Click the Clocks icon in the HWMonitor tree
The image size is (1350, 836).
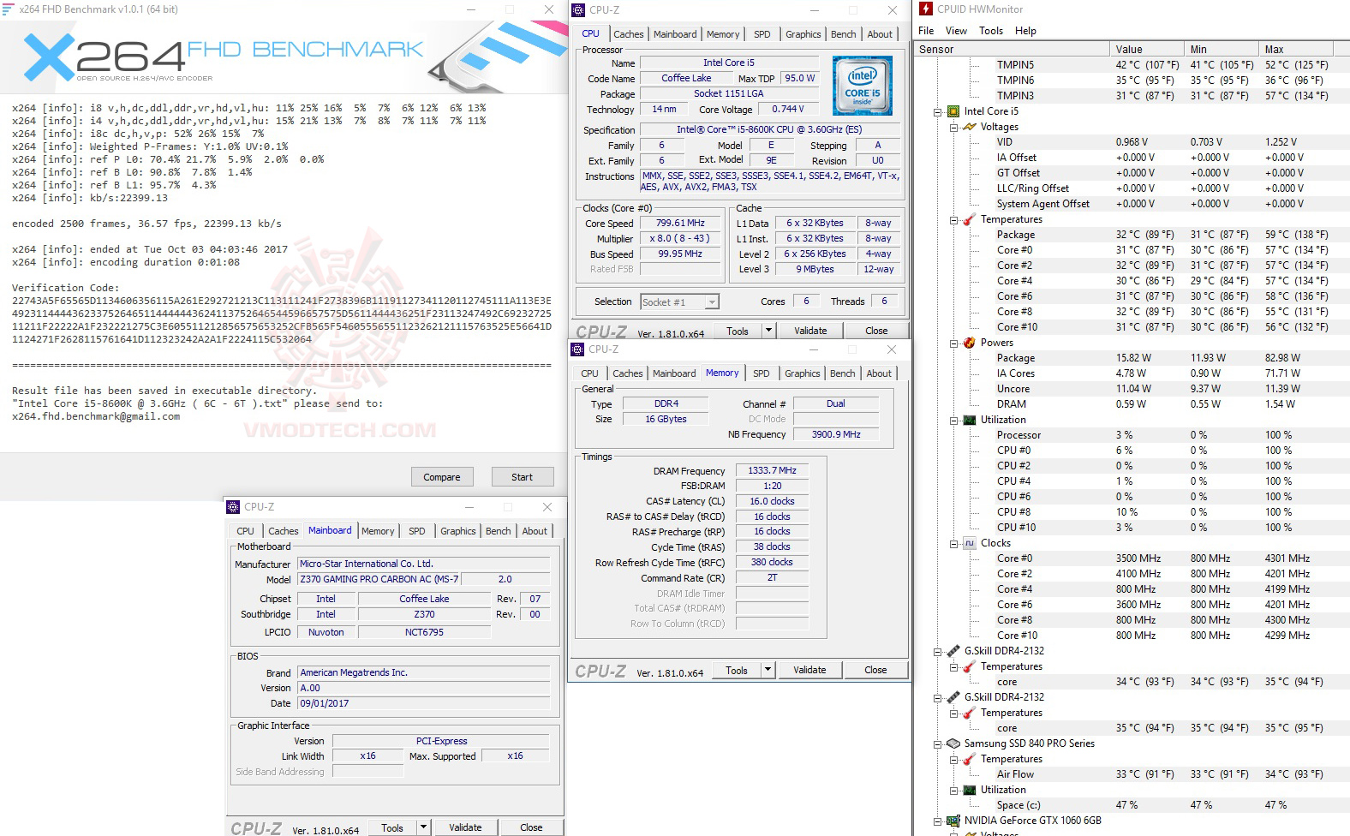point(970,543)
